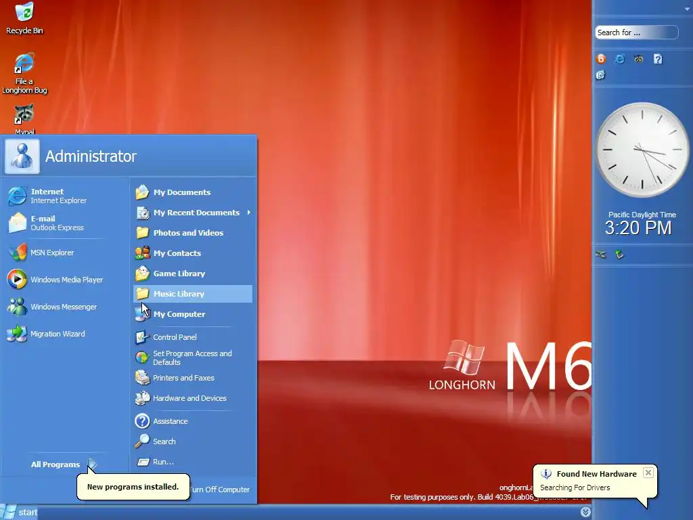Click the taskbar chevron at bottom right

tap(585, 512)
